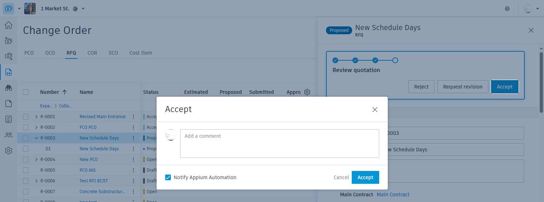Switch to the OCO tab
The width and height of the screenshot is (544, 202).
[50, 53]
